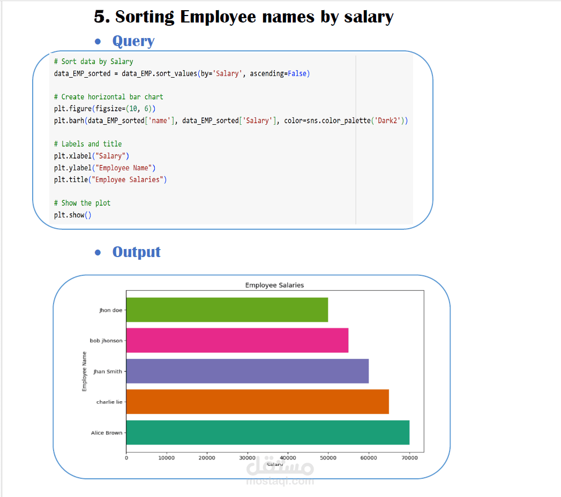Click the x-axis tick label 0

point(126,458)
